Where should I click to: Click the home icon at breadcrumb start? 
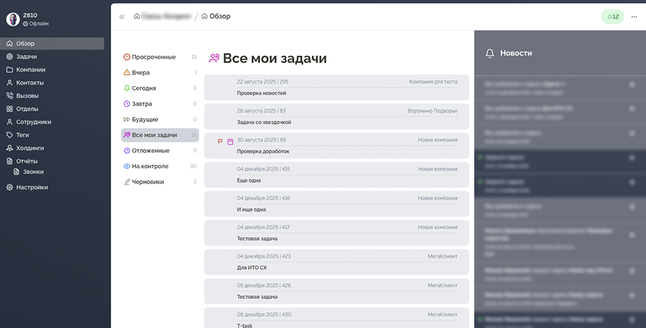(x=137, y=17)
